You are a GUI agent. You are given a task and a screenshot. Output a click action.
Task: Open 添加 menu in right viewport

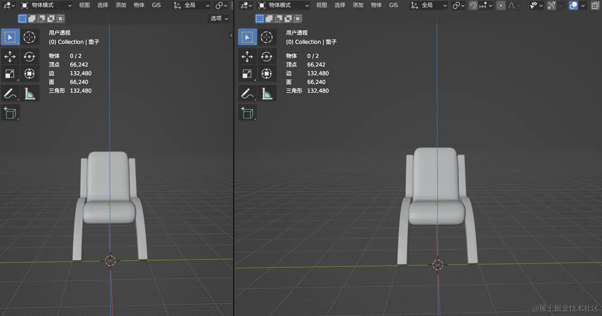point(358,5)
